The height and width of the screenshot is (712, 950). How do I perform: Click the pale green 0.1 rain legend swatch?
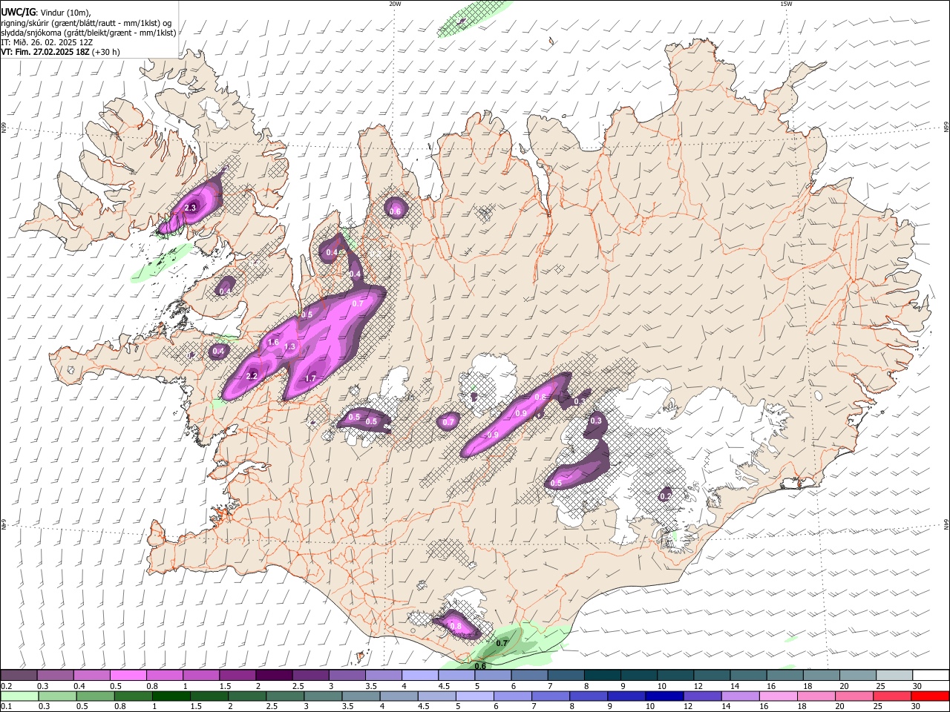20,696
